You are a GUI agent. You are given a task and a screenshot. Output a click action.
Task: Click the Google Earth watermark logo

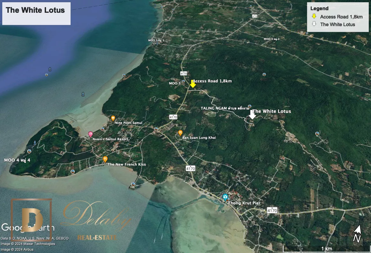(27, 228)
